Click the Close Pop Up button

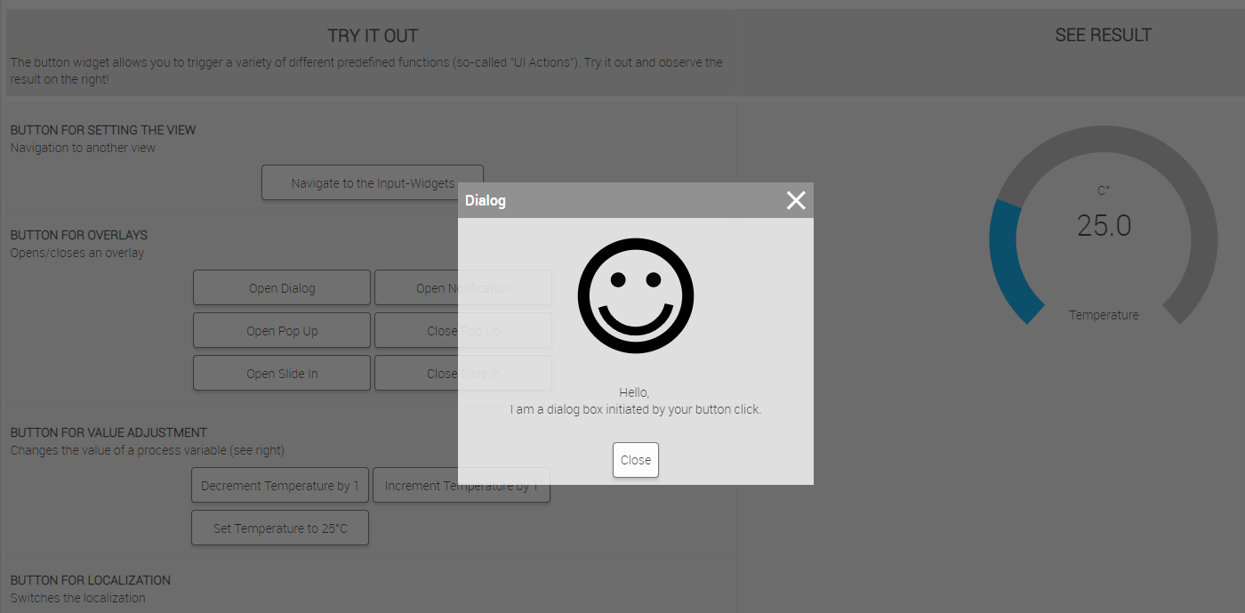point(463,330)
